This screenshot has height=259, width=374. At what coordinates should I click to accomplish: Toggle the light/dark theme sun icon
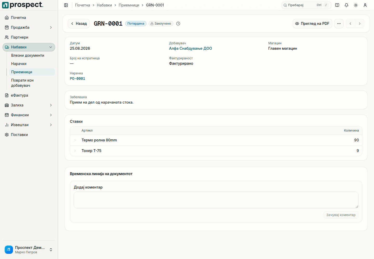(x=356, y=5)
